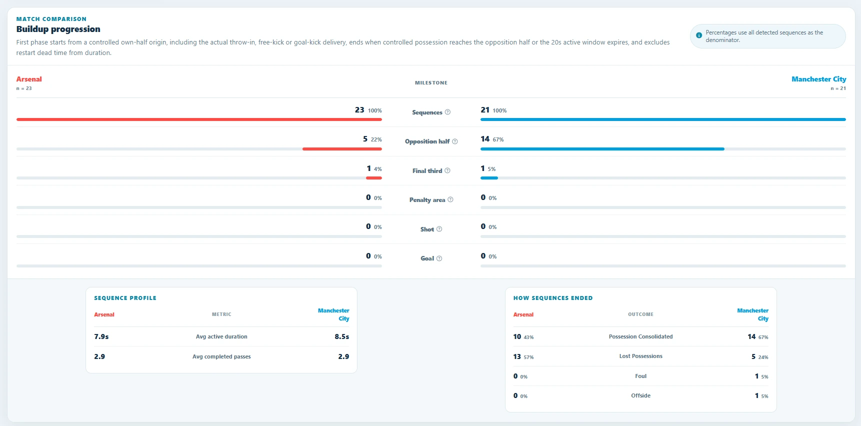Click the 'n = 21' sample size text
The width and height of the screenshot is (861, 426).
(x=838, y=88)
